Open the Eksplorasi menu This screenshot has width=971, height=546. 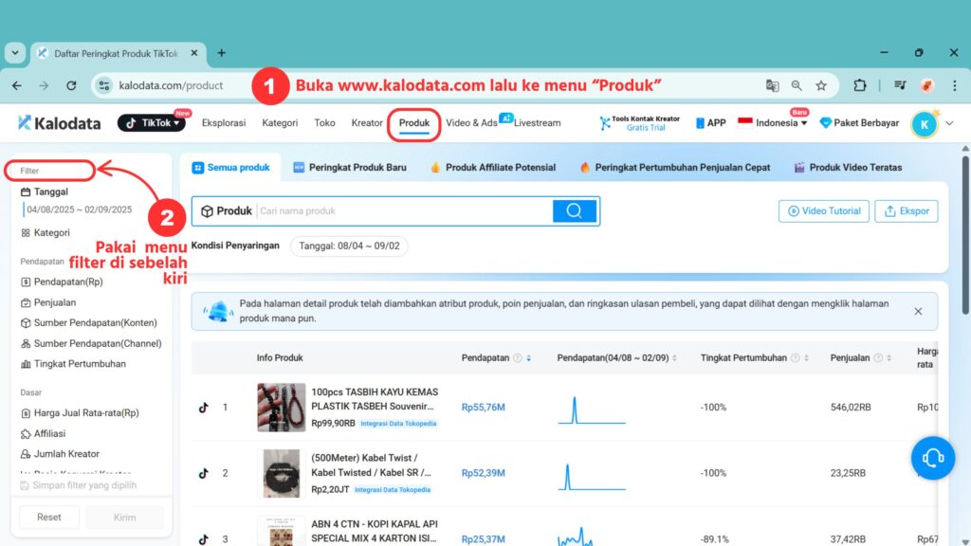[x=224, y=123]
